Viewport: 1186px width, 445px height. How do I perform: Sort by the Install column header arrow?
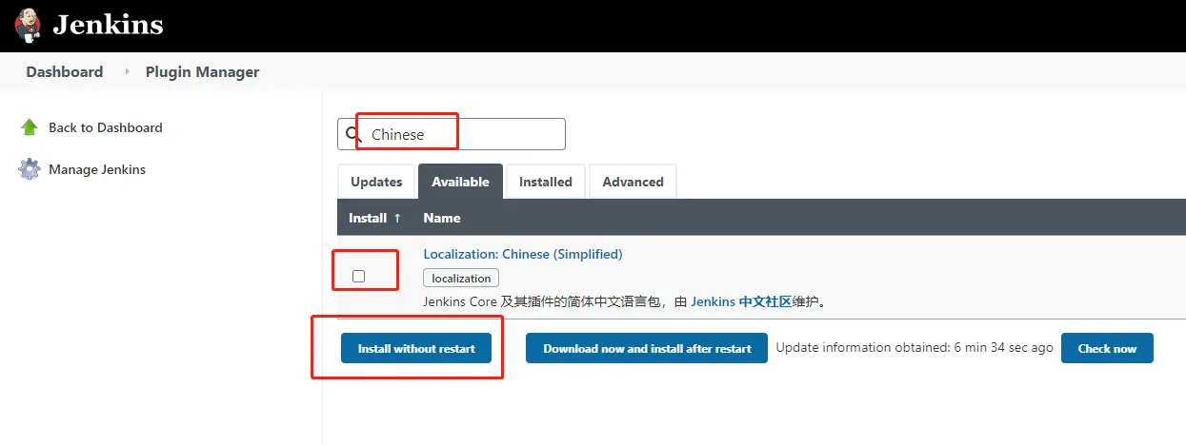point(397,218)
